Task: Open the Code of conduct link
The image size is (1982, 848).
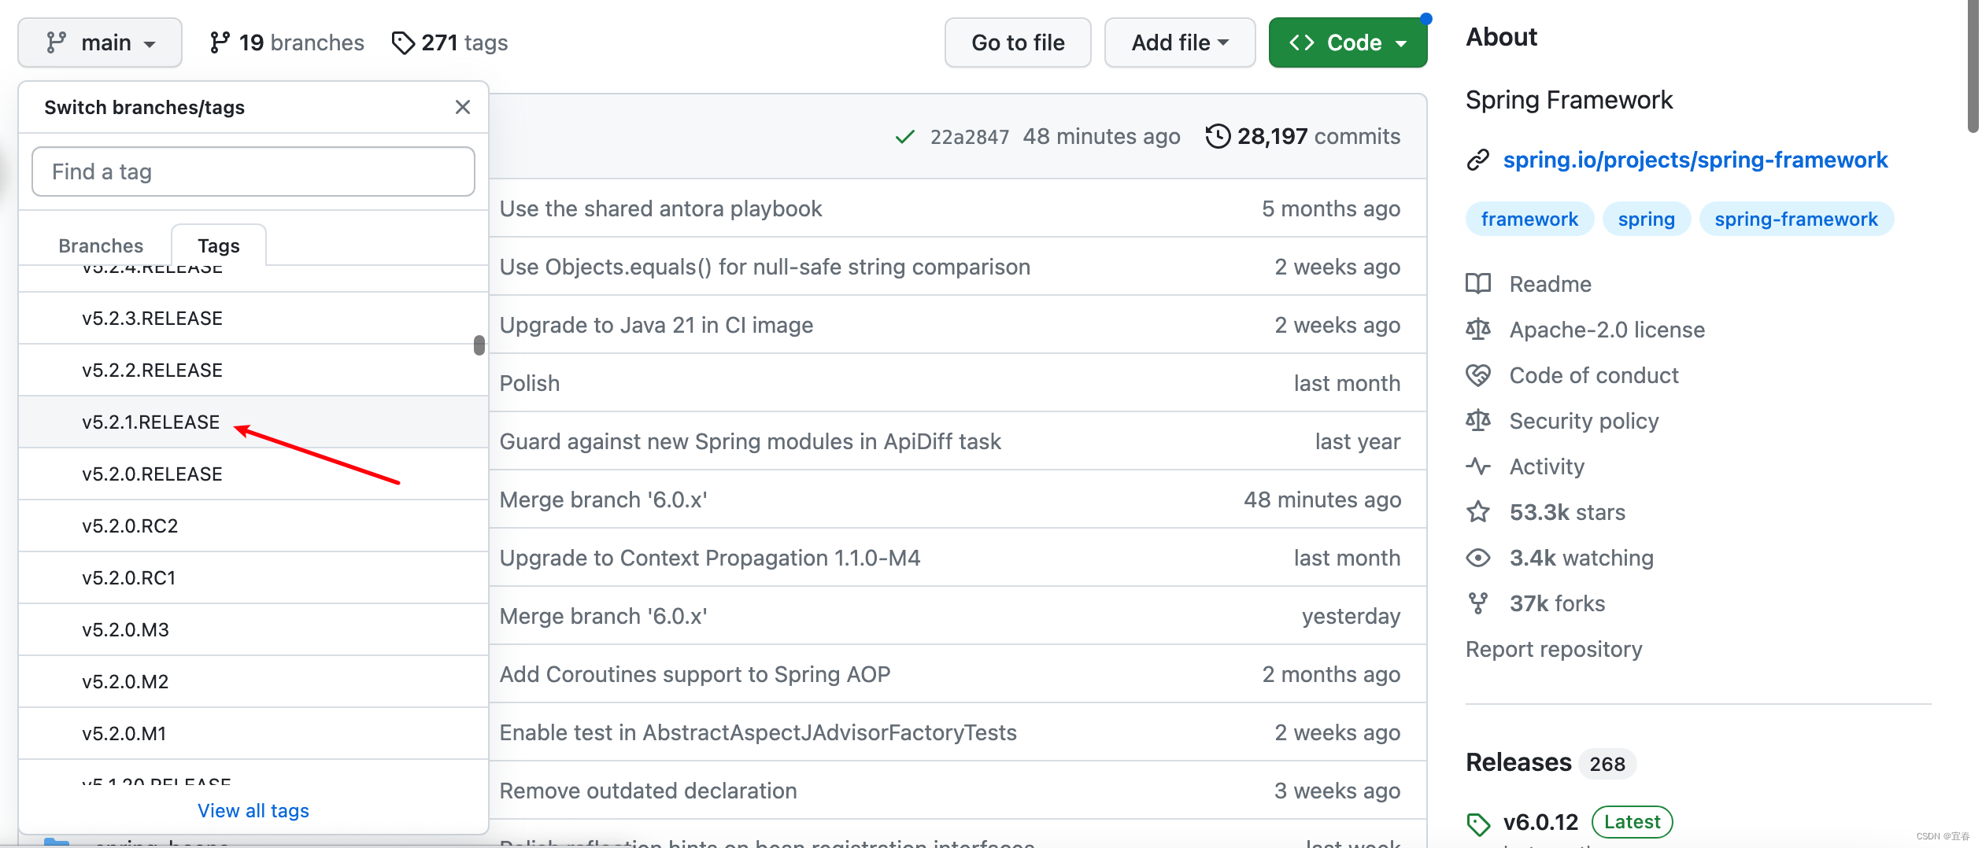Action: [x=1594, y=375]
